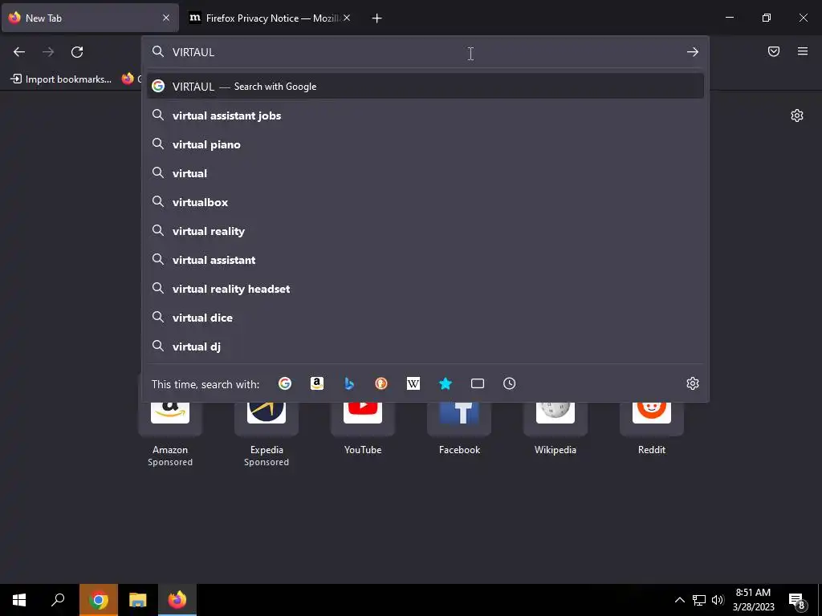Open network status tray icon
The width and height of the screenshot is (822, 616).
coord(699,600)
